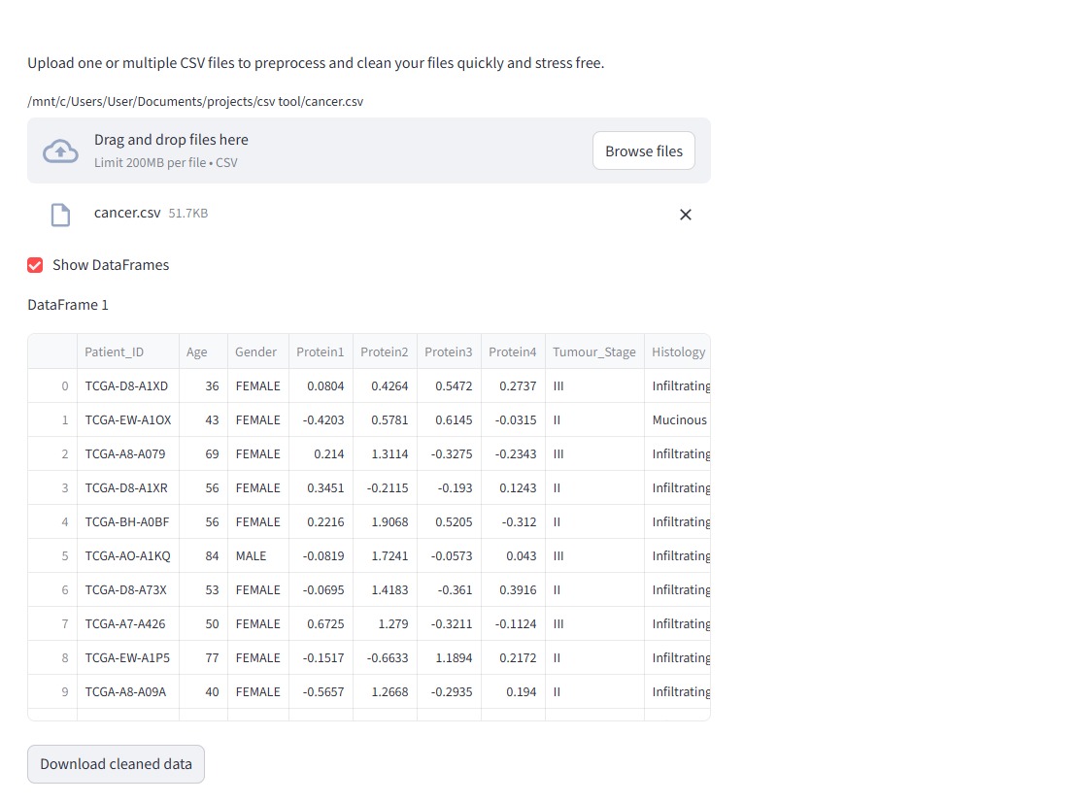Click the cancer.csv file name
This screenshot has height=803, width=1082.
127,213
